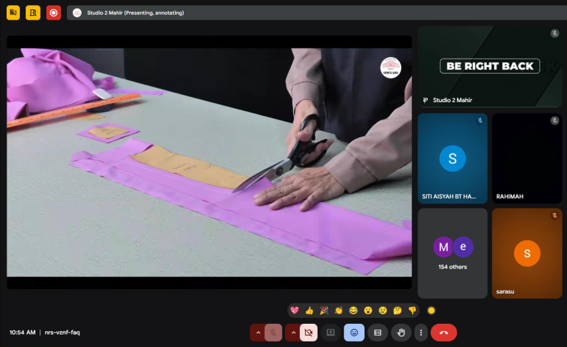Image resolution: width=567 pixels, height=347 pixels.
Task: Hide the emoji reactions bar
Action: pyautogui.click(x=354, y=332)
